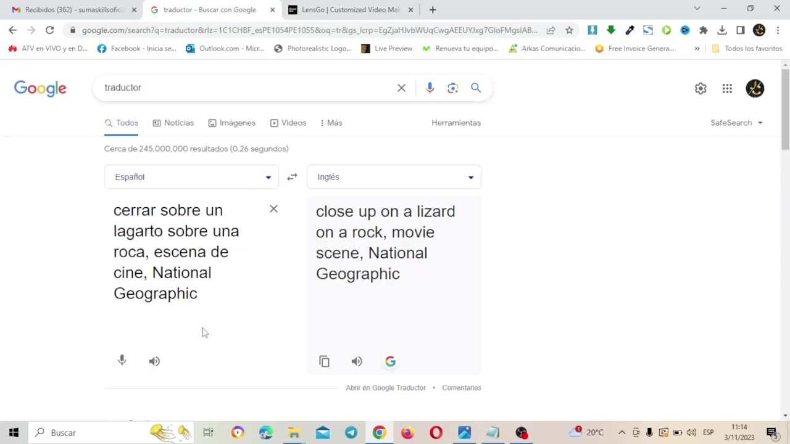Listen to the Spanish source text
This screenshot has height=444, width=790.
(154, 361)
